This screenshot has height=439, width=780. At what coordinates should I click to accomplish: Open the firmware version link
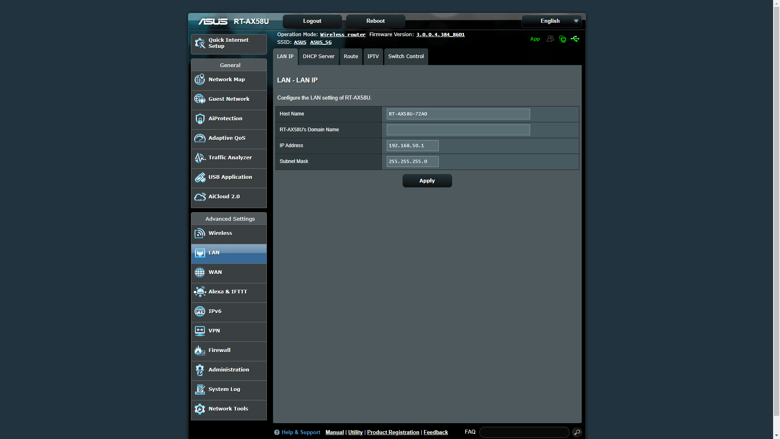(440, 35)
